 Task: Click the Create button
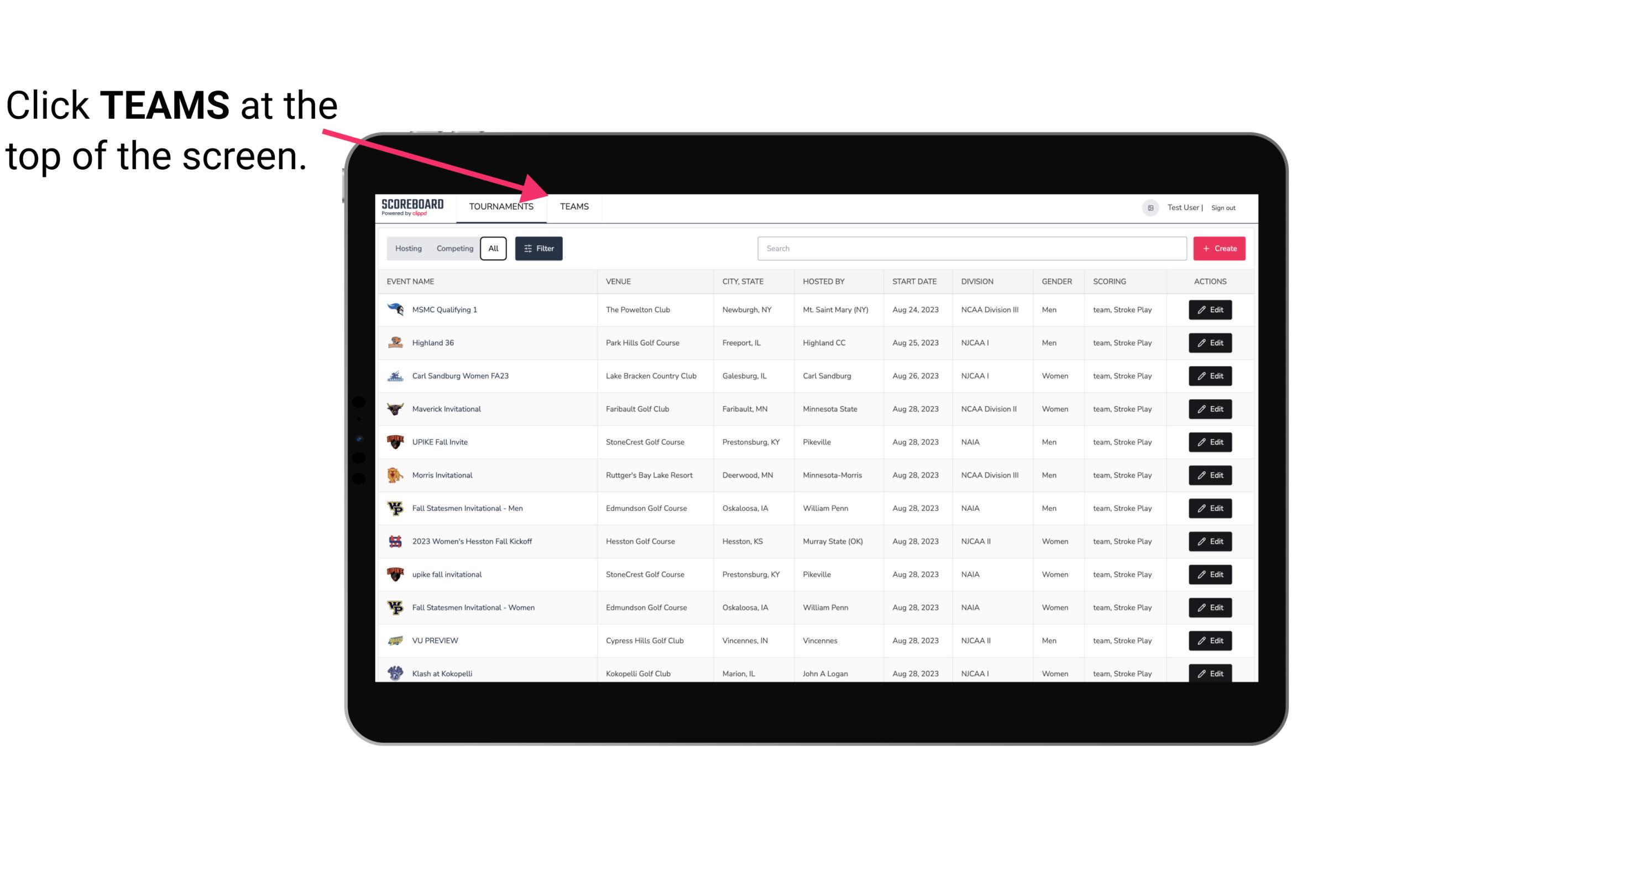click(x=1220, y=249)
